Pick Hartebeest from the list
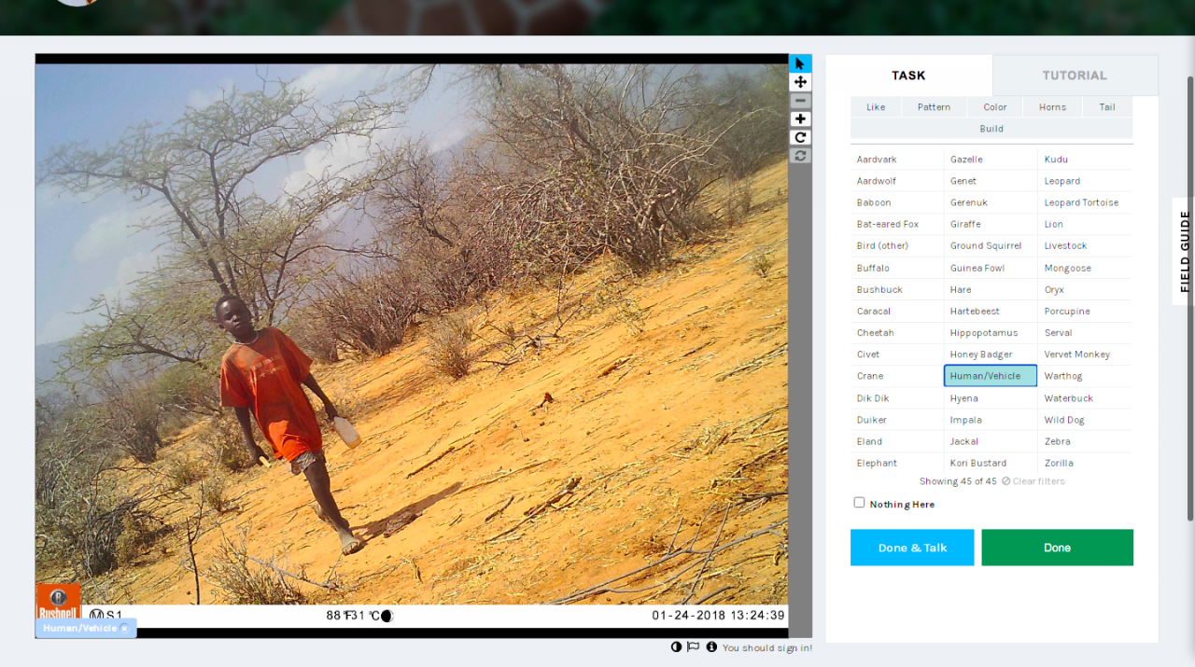Viewport: 1195px width, 667px height. (x=991, y=311)
